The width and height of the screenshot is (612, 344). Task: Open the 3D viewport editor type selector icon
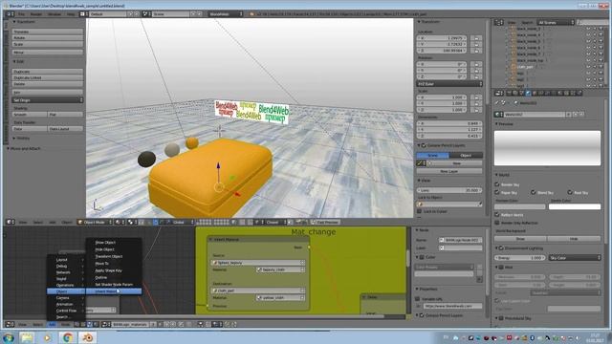pos(11,222)
